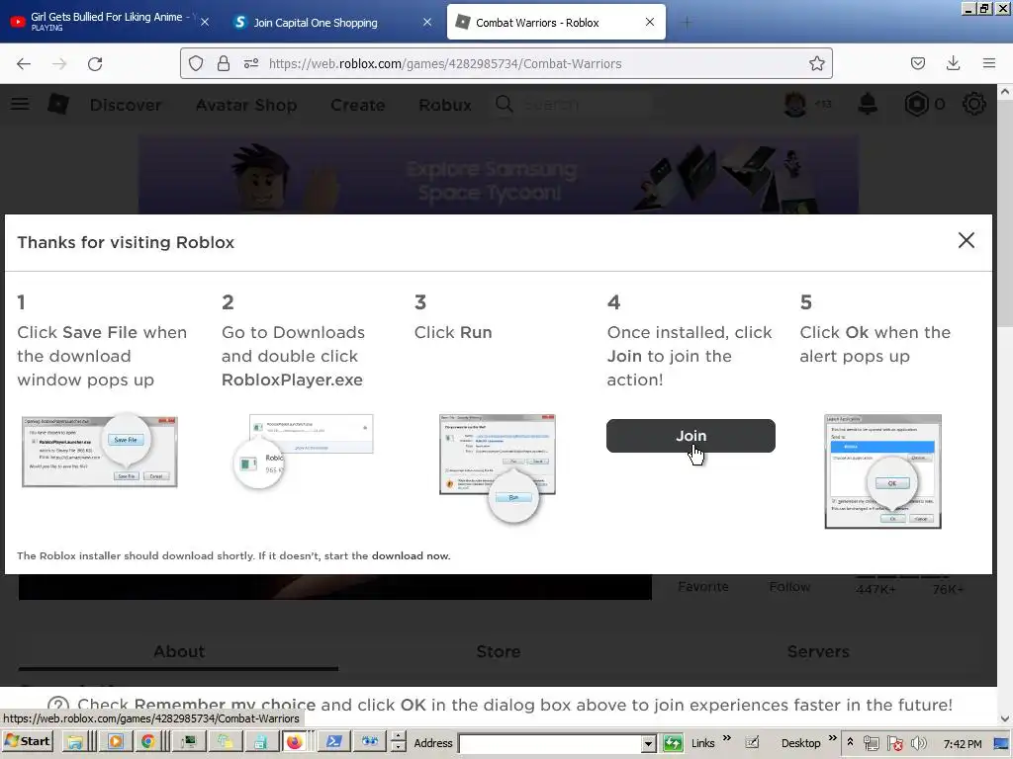Expand the taskbar Address dropdown
This screenshot has height=759, width=1013.
point(649,743)
